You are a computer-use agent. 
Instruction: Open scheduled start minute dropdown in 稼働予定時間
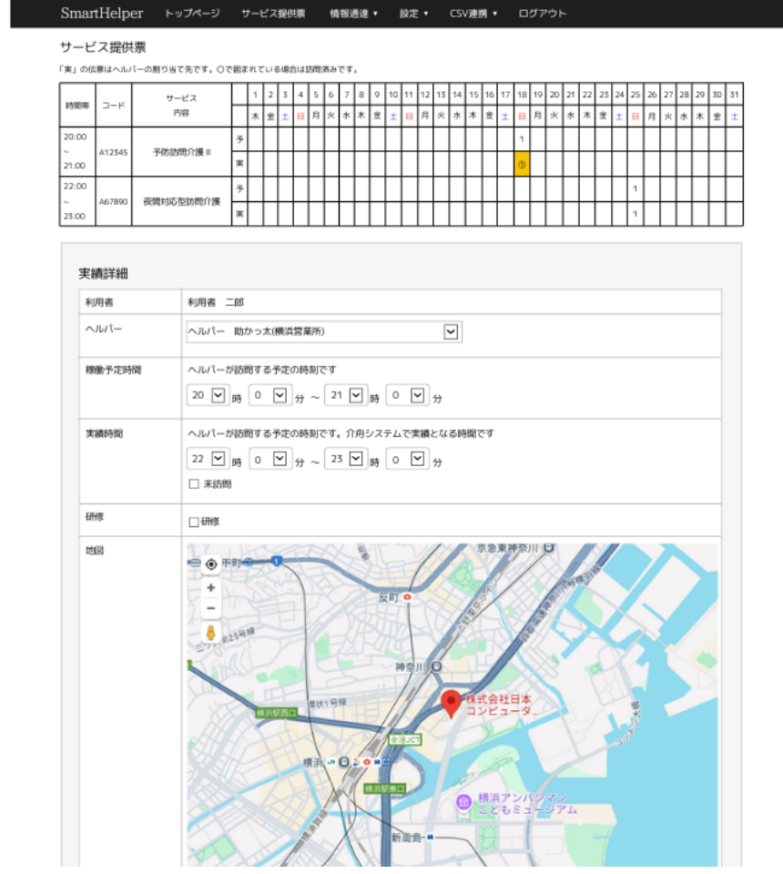(269, 395)
